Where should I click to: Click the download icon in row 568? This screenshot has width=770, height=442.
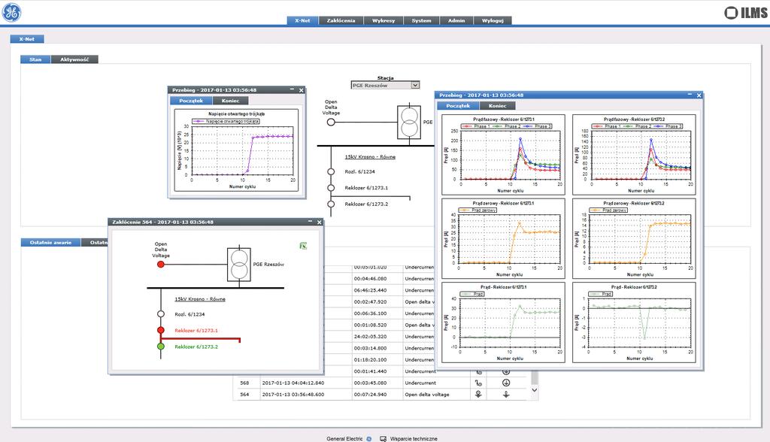click(x=506, y=383)
